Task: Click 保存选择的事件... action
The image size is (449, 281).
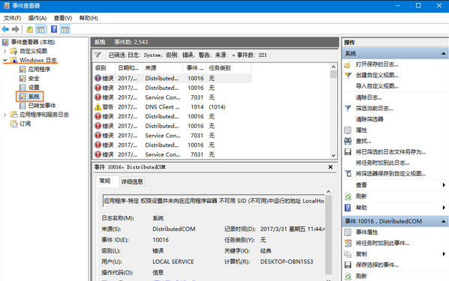Action: (x=377, y=265)
